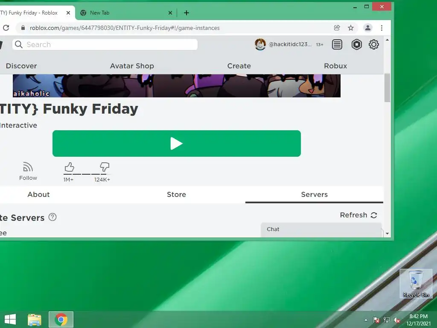Minimize the Chrome window
Image resolution: width=437 pixels, height=328 pixels.
click(x=355, y=7)
